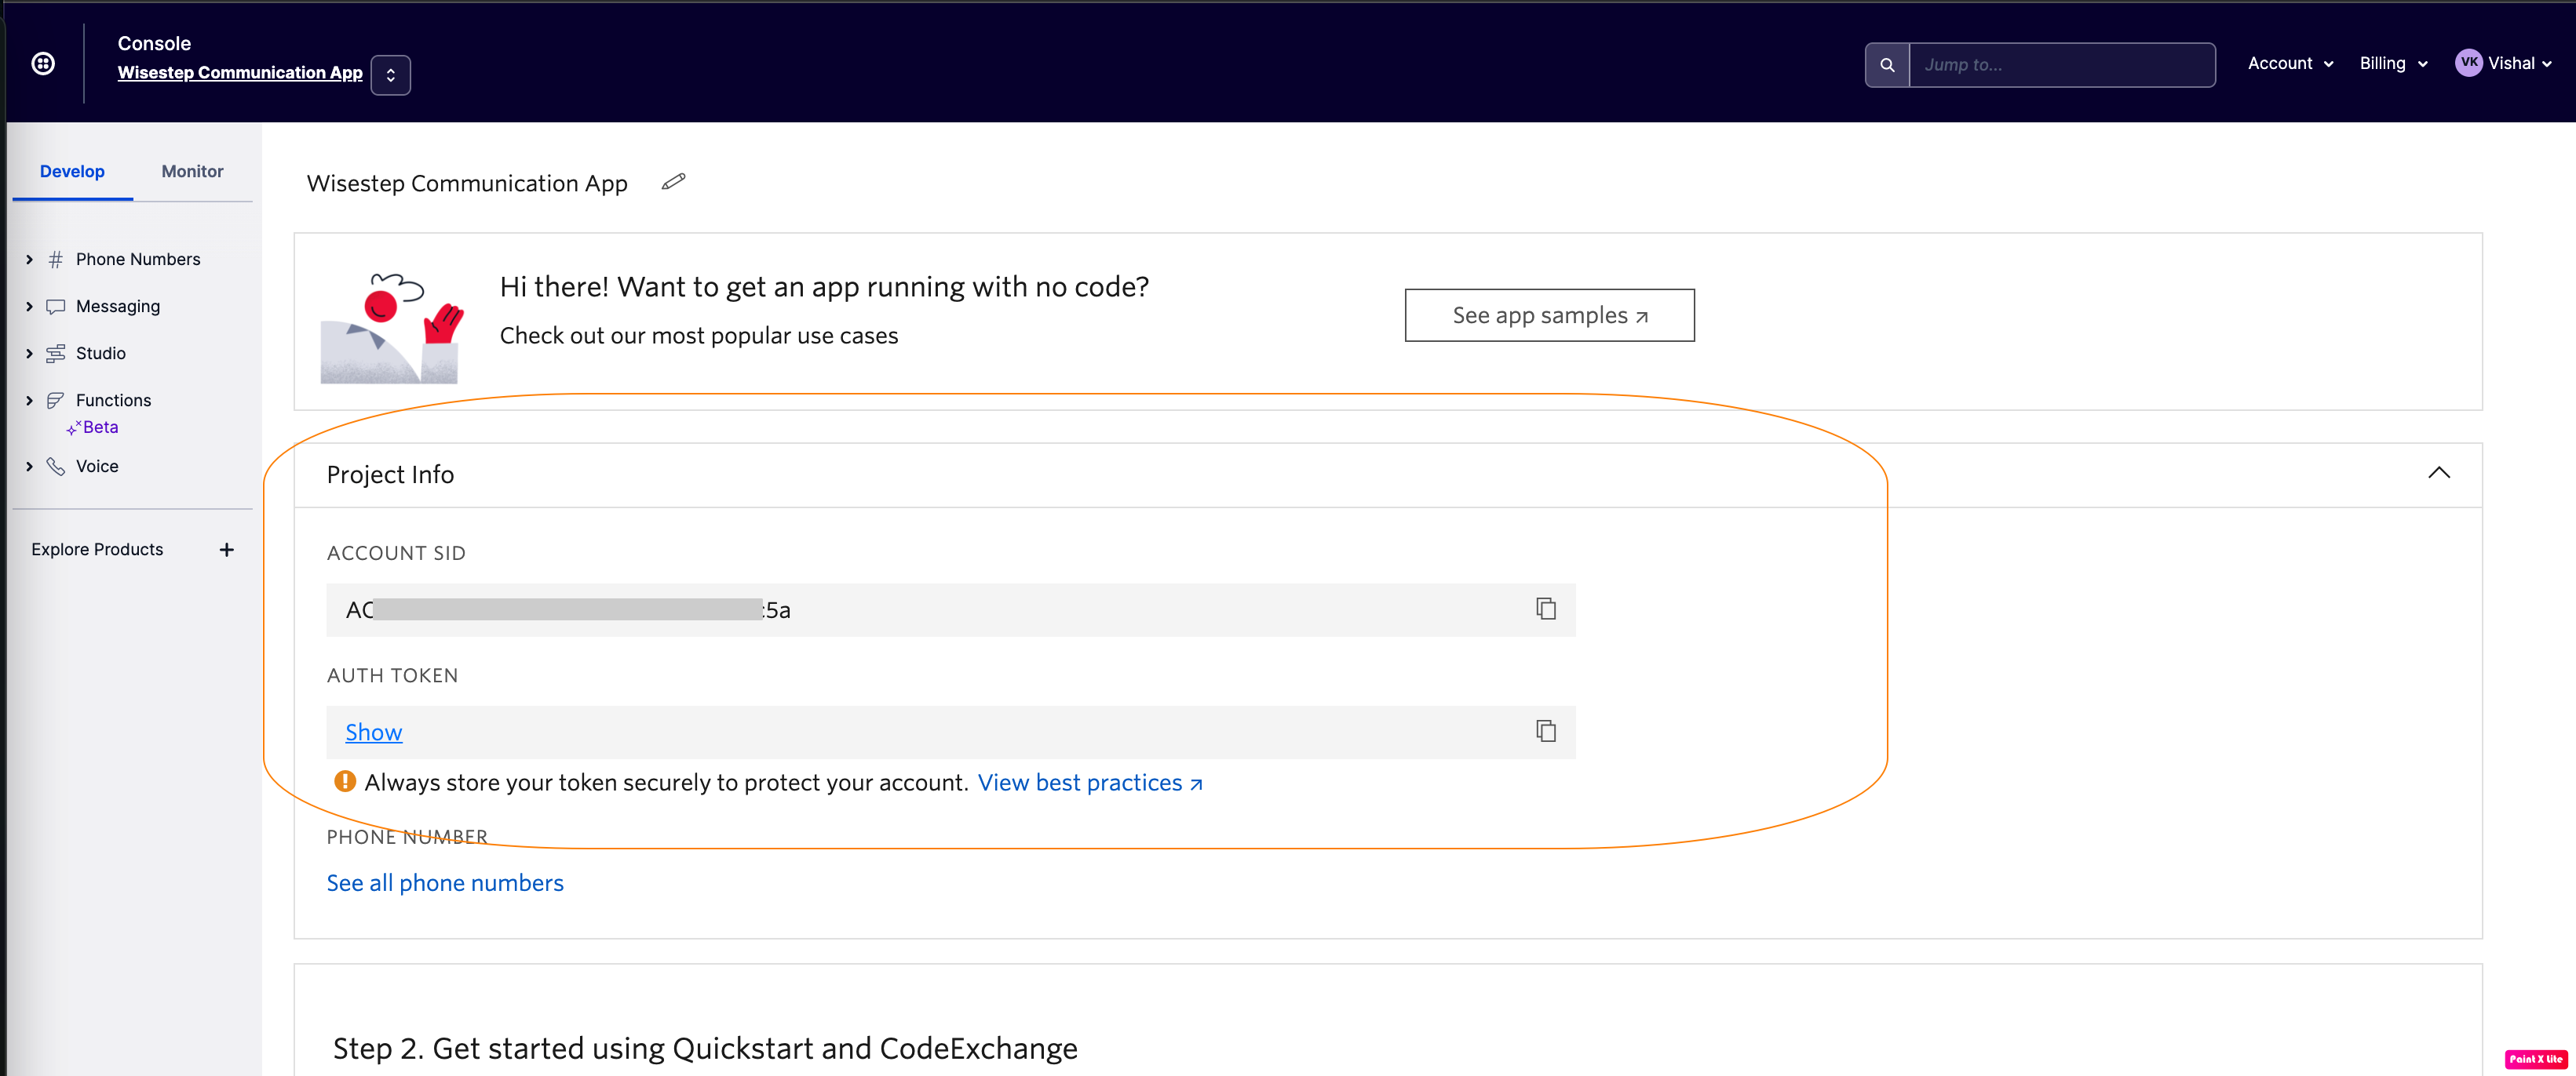Click the plus icon beside Explore Products
This screenshot has width=2576, height=1076.
coord(227,550)
